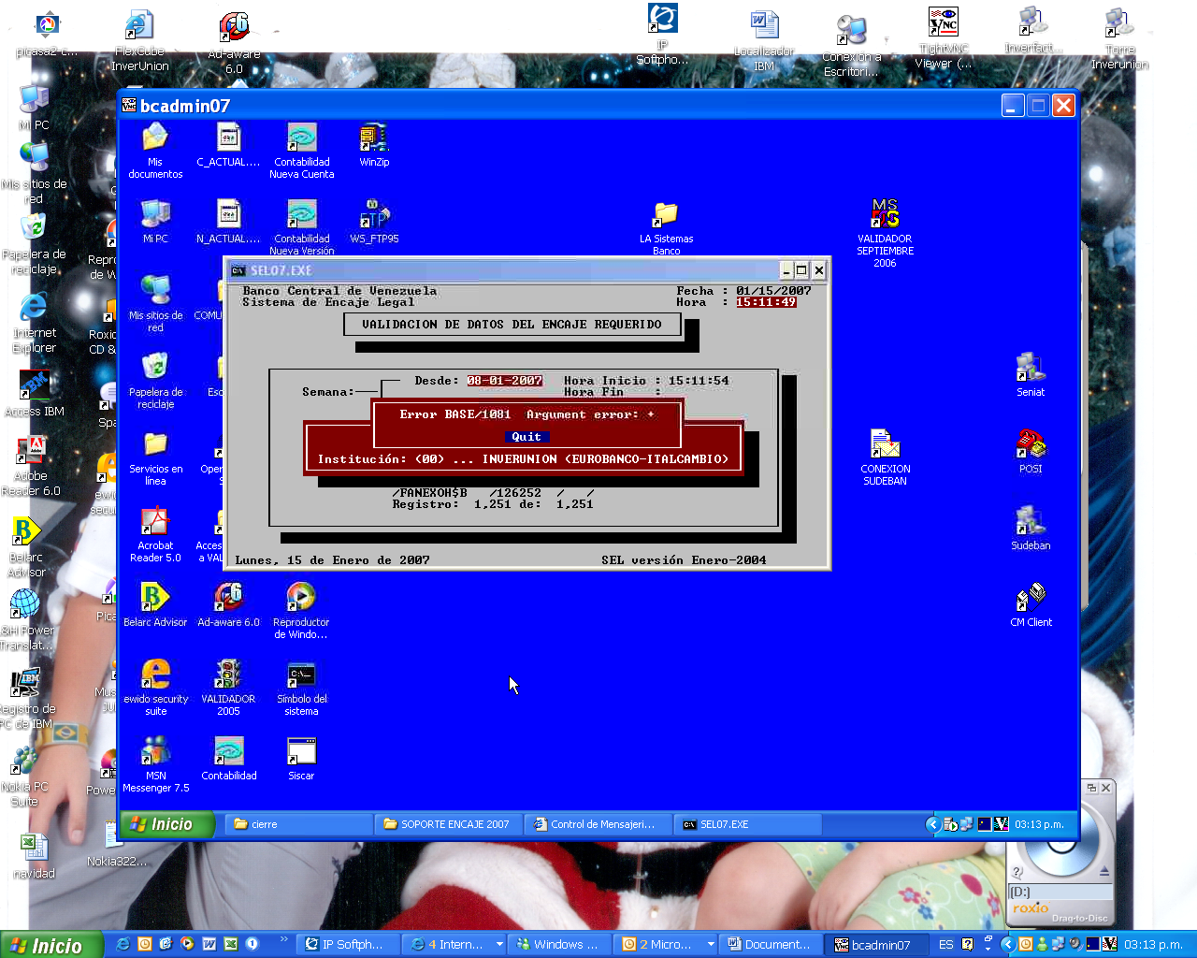Launch Acrobat Reader 5.0 in bcadmin07
The width and height of the screenshot is (1197, 958).
pos(155,533)
